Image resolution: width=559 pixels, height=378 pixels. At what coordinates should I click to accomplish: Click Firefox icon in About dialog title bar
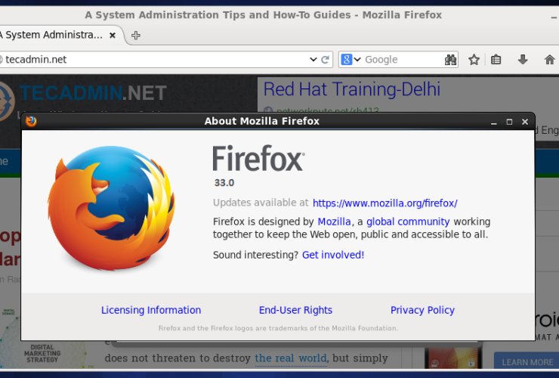(31, 121)
